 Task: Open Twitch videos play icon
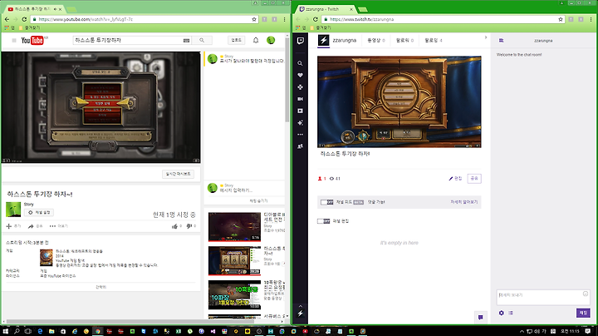coord(300,111)
